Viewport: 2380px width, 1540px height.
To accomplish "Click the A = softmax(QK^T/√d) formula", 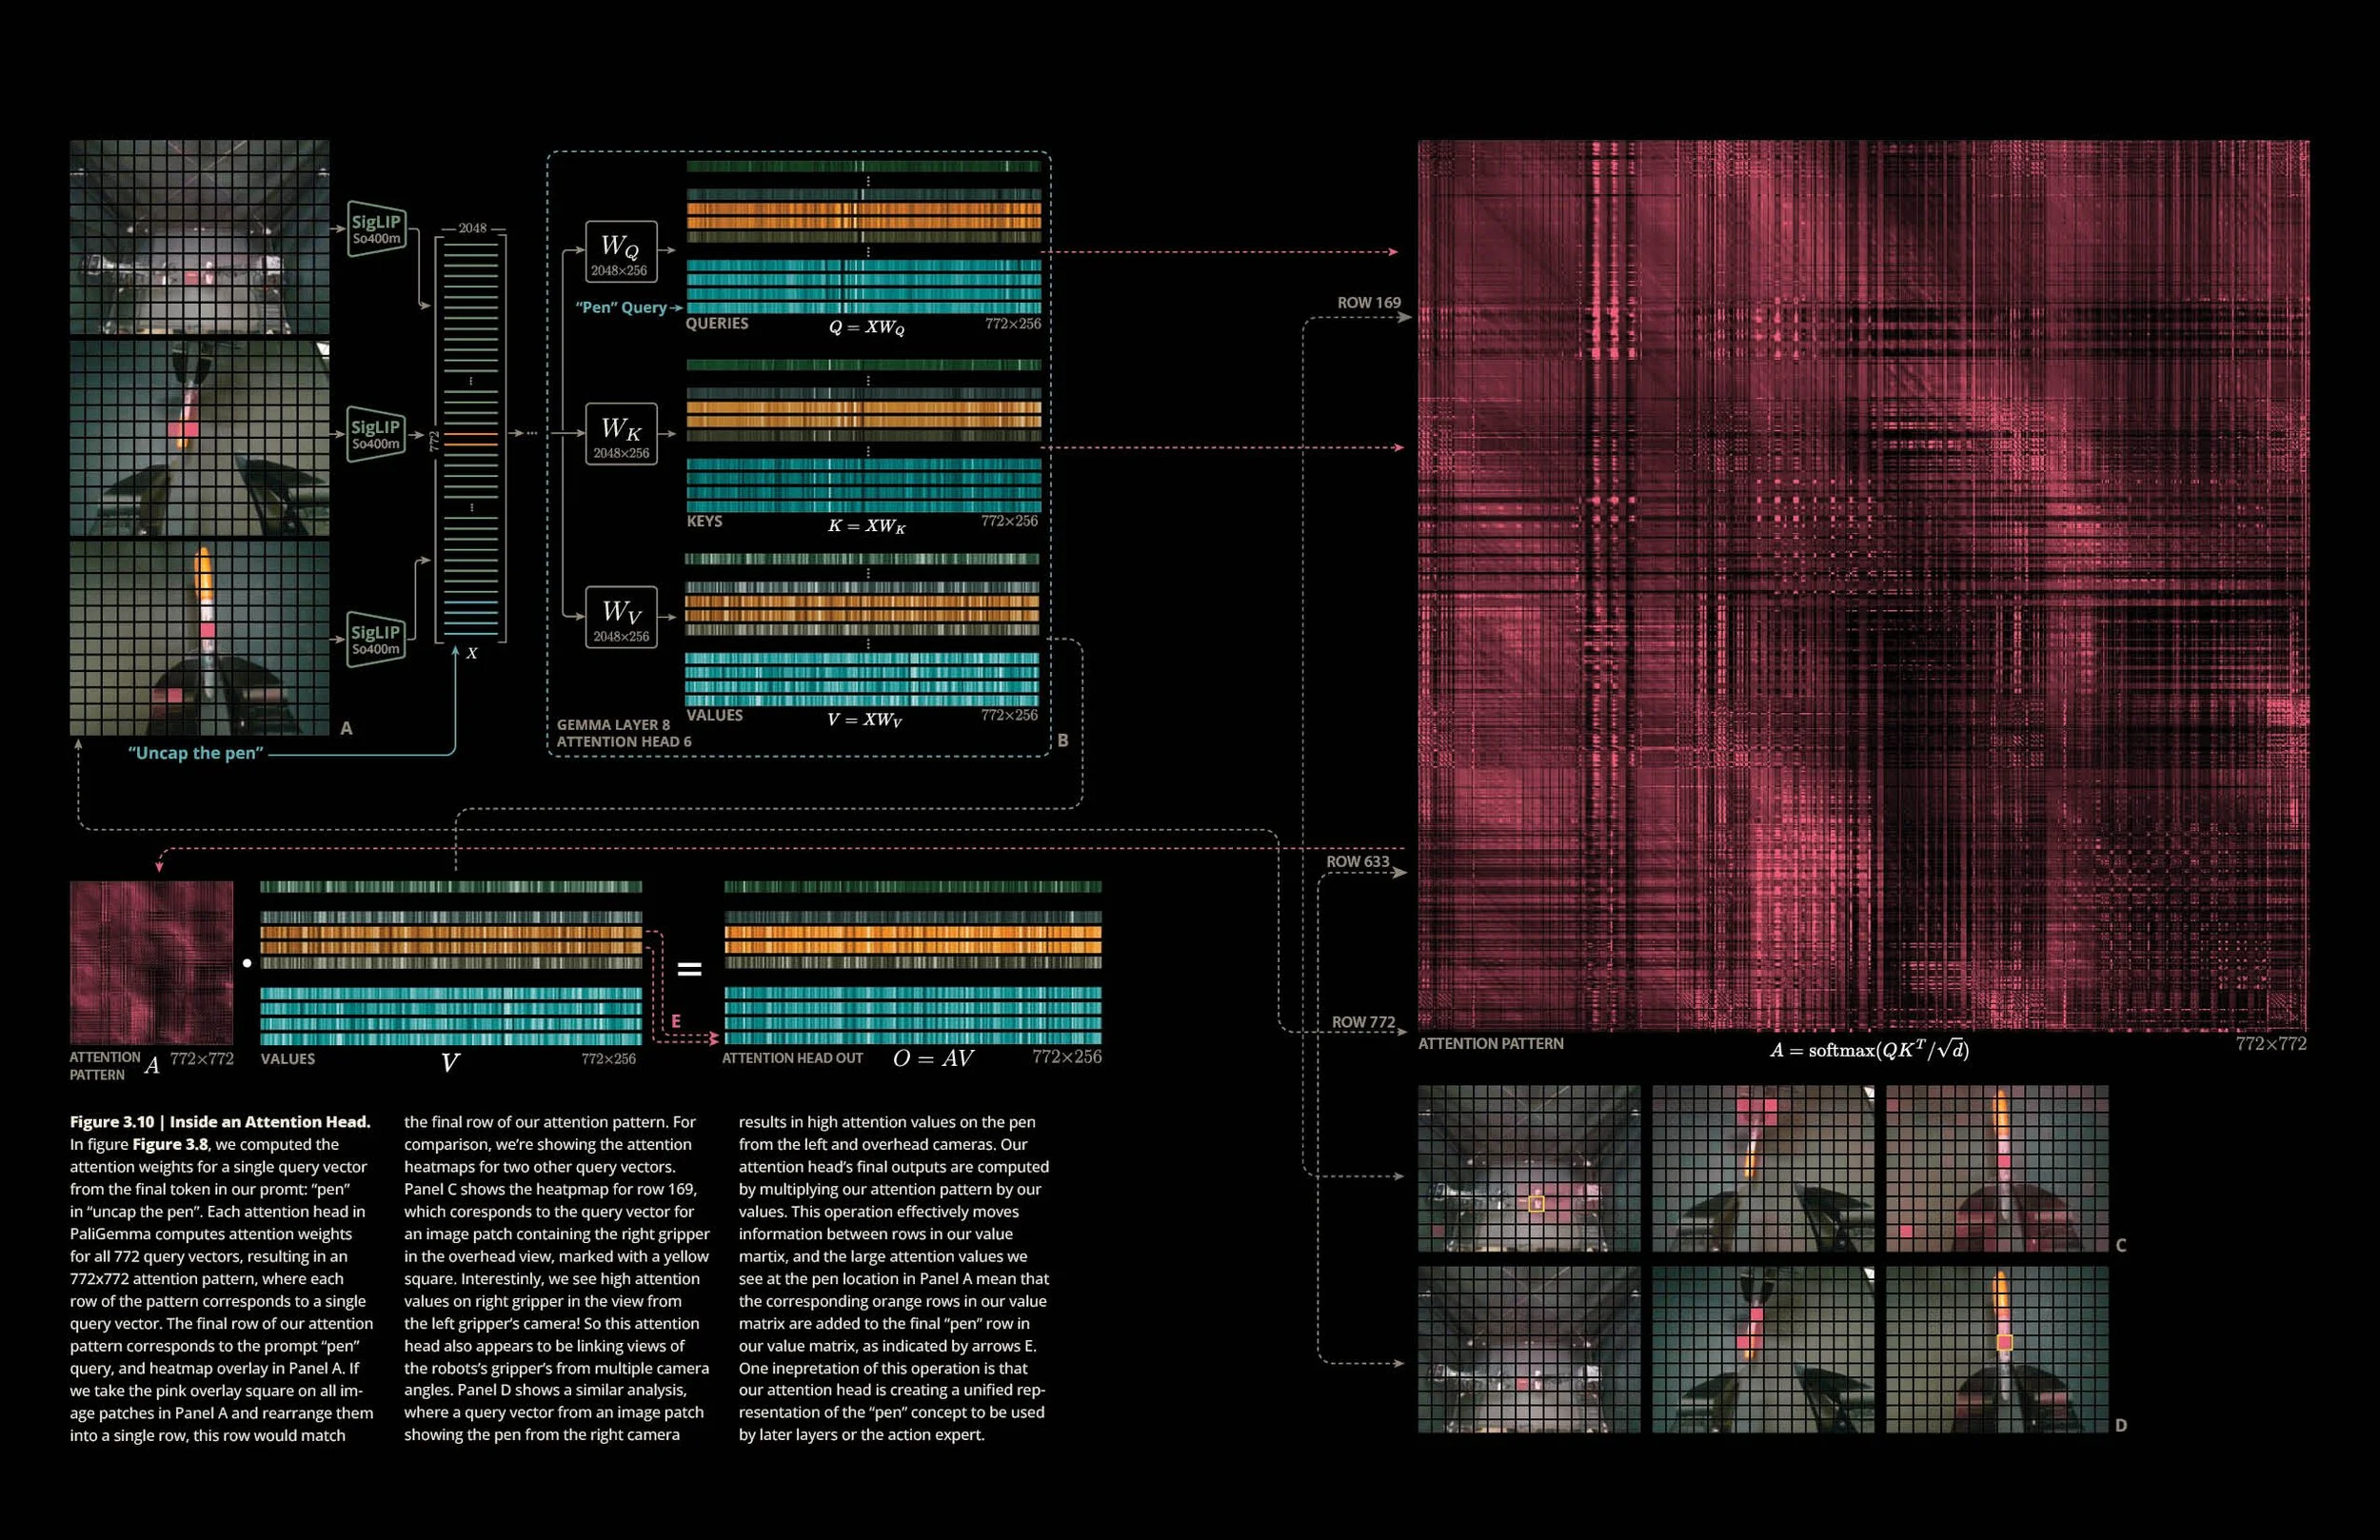I will point(1869,1049).
